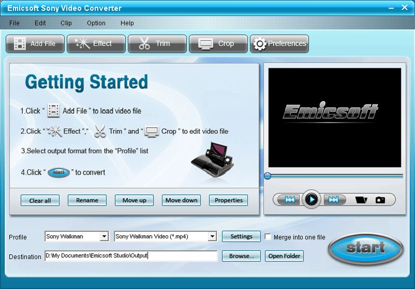Open Preferences with the gear button
Viewport: 415px width, 289px height.
(x=280, y=44)
